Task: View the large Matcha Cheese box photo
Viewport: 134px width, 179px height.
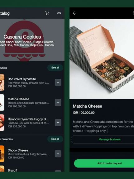Action: pos(102,59)
